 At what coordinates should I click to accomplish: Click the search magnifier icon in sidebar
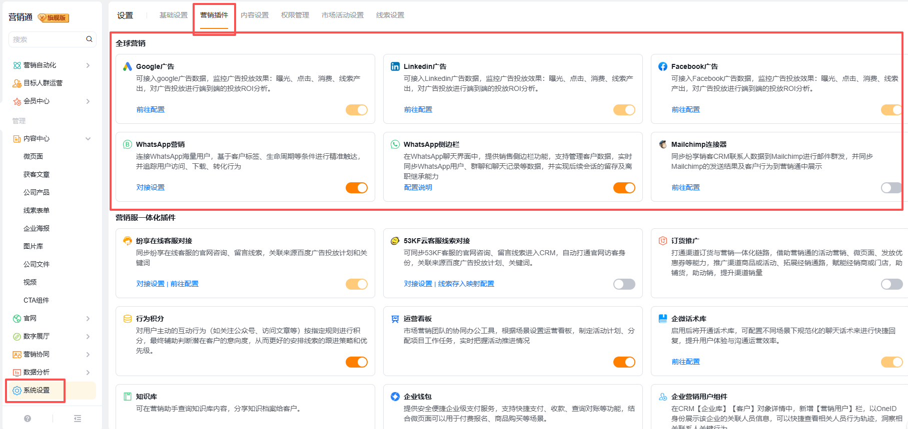[x=89, y=39]
